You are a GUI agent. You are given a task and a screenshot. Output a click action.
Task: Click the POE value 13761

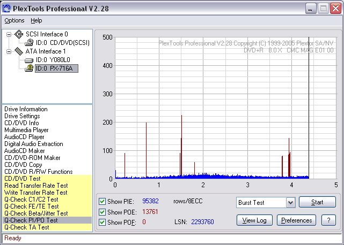point(150,212)
